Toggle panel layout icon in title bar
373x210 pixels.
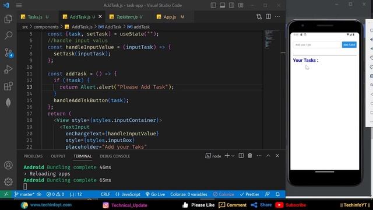click(x=223, y=5)
